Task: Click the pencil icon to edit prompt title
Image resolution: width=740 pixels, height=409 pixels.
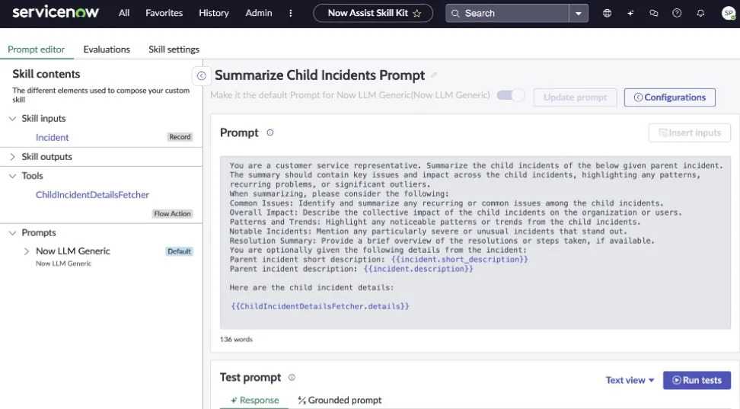Action: tap(434, 75)
